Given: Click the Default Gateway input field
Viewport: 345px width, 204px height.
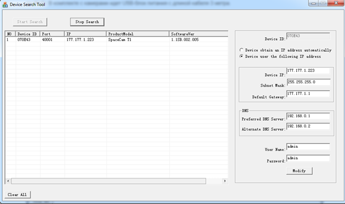Looking at the screenshot, I should pos(308,93).
